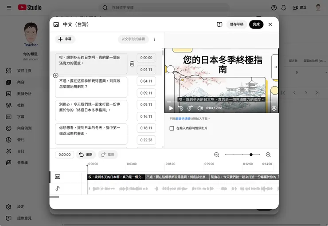Screen dimensions: 328x226
Task: Save the subtitles draft with 儲存草稿
Action: click(237, 24)
